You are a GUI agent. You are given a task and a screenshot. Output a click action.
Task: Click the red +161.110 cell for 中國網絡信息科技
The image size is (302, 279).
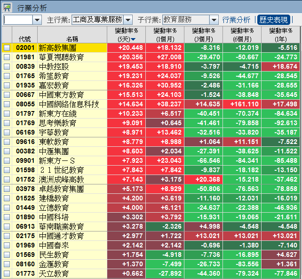242,104
